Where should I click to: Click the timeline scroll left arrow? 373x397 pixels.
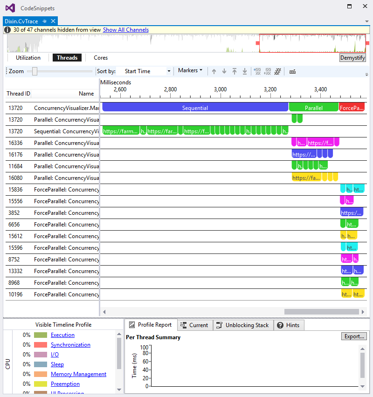[x=104, y=312]
